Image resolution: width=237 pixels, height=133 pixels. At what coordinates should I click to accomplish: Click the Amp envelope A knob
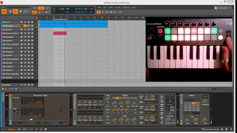click(x=115, y=120)
